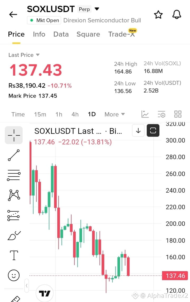Switch to the Info tab
The image size is (190, 302).
coord(39,34)
